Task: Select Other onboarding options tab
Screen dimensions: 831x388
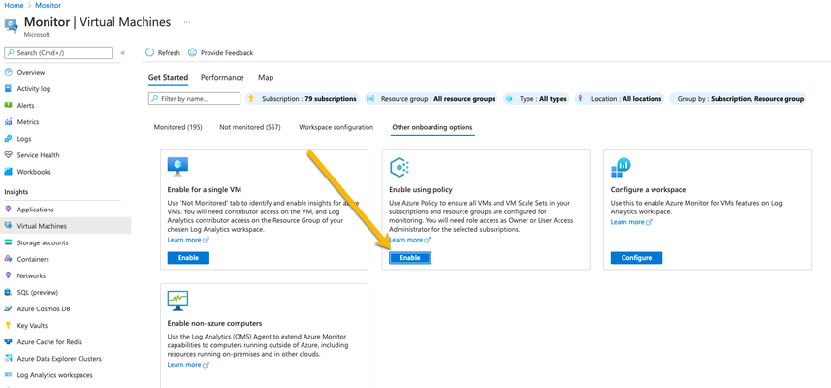Action: 432,127
